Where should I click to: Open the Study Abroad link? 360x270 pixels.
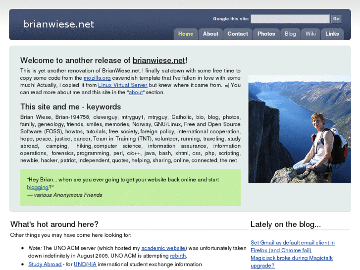pyautogui.click(x=45, y=264)
